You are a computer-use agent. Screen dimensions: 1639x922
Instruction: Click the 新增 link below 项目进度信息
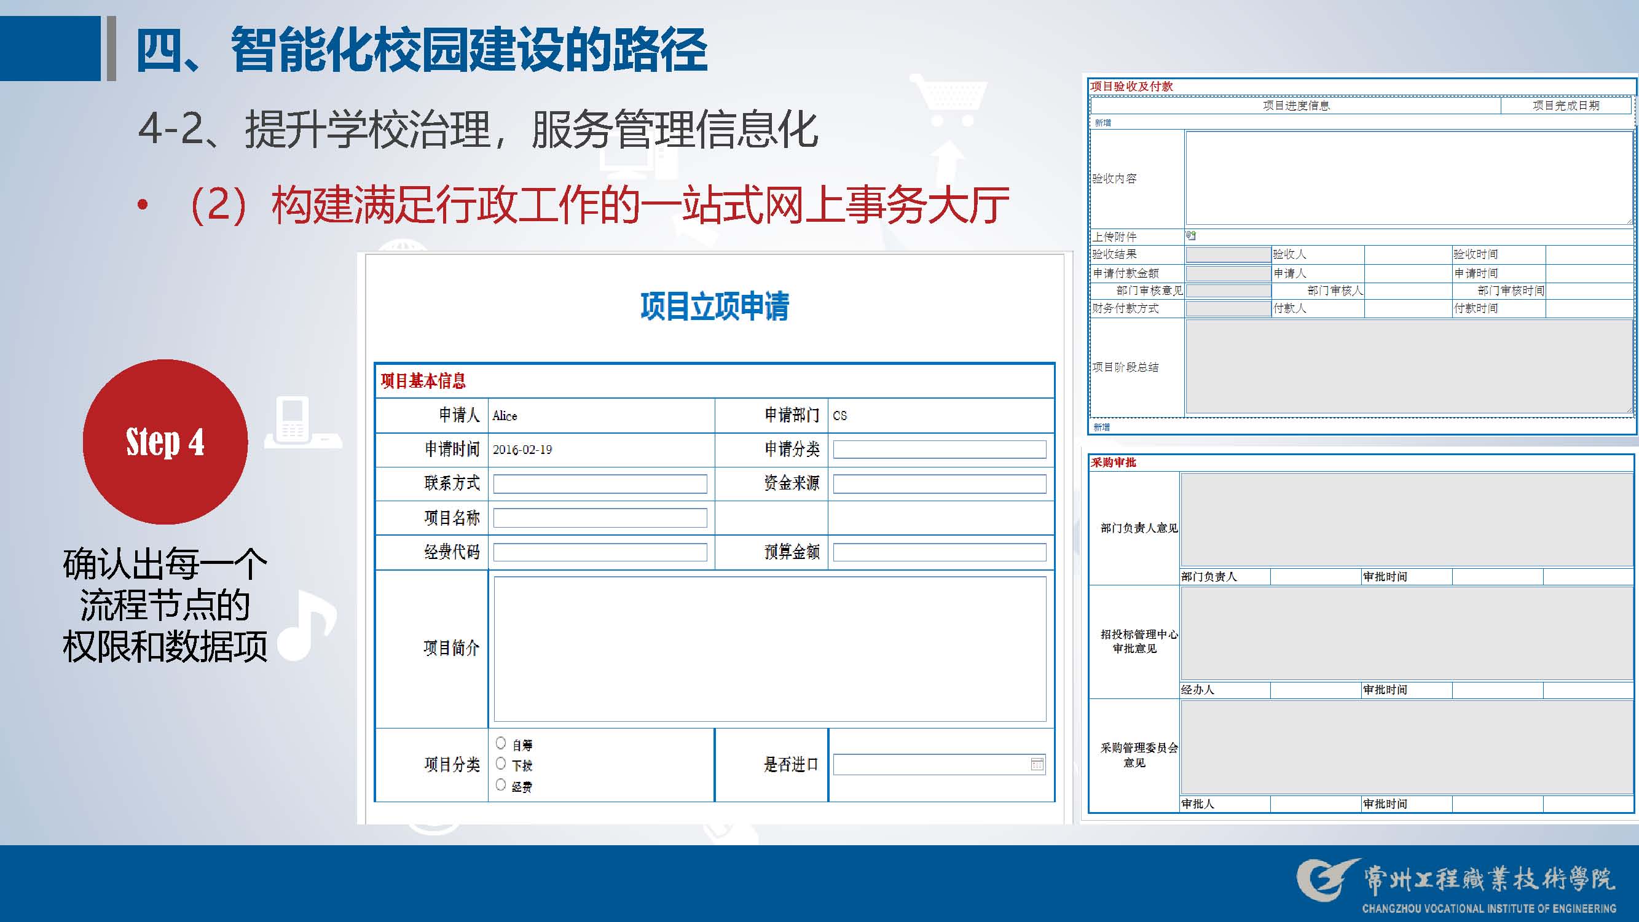pyautogui.click(x=1102, y=123)
